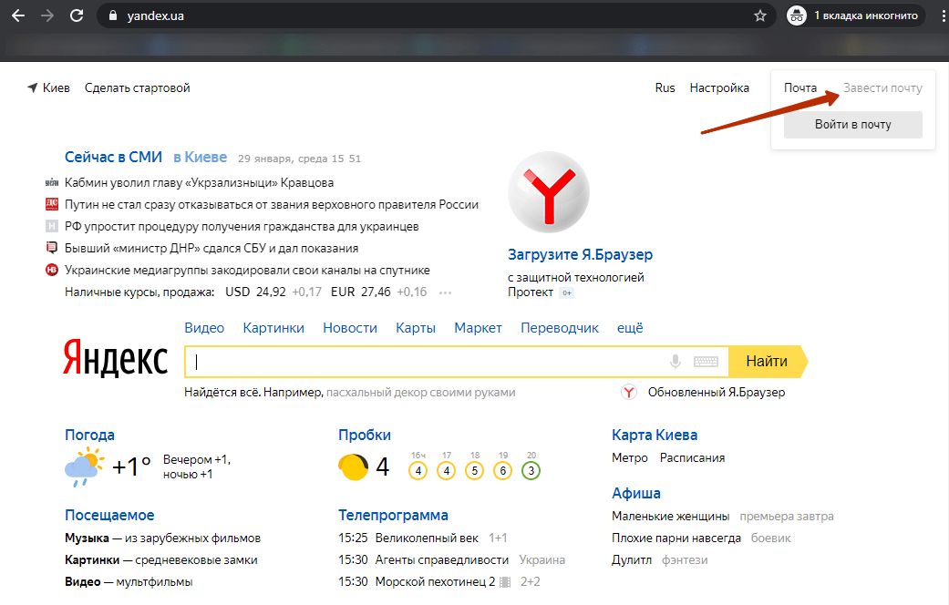Click the example query пасхальный декор своими руками

[x=420, y=392]
